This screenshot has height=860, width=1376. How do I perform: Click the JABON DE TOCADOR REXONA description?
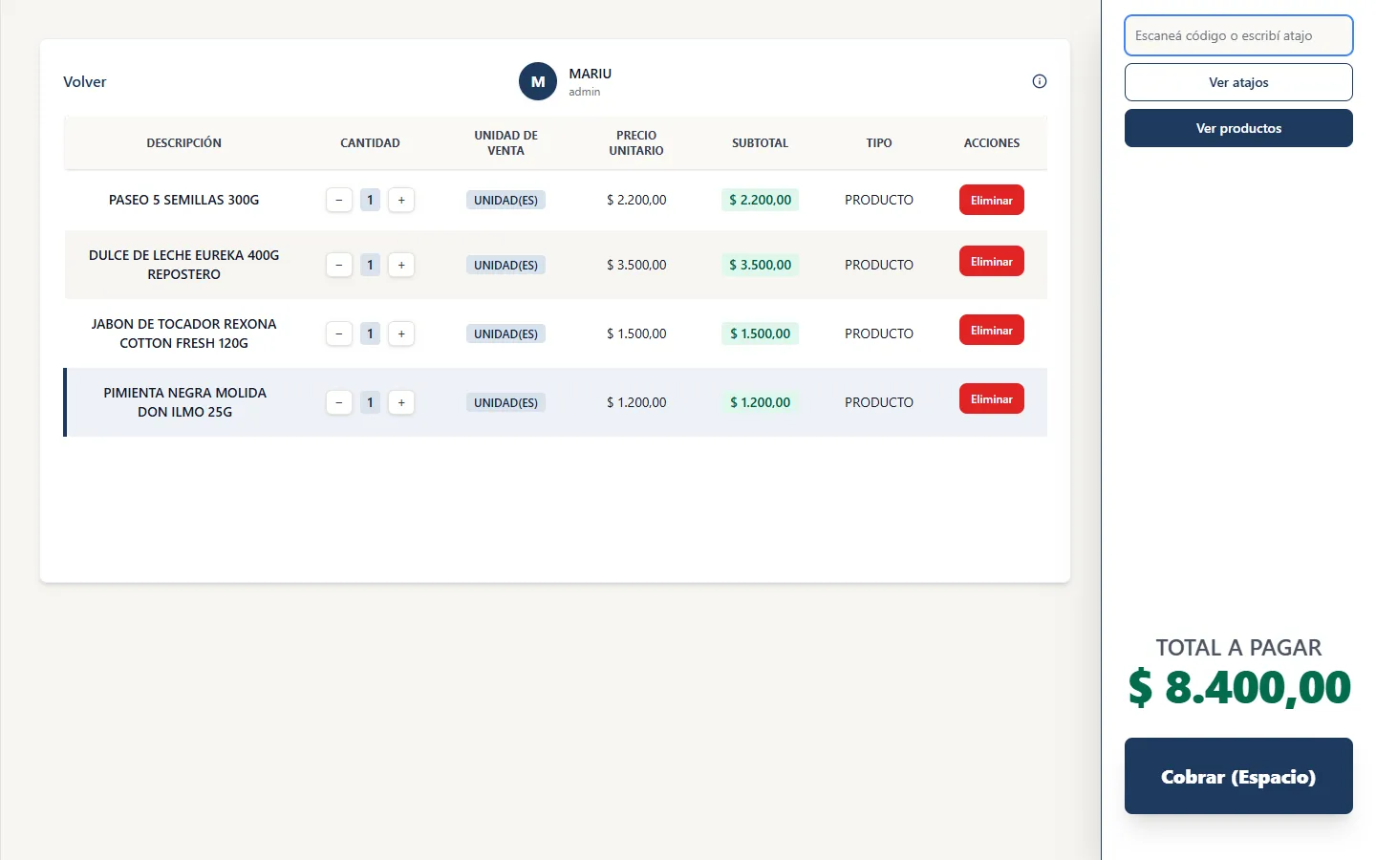(183, 333)
